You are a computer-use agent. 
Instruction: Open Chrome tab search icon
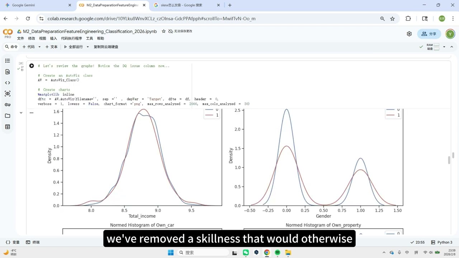click(425, 19)
